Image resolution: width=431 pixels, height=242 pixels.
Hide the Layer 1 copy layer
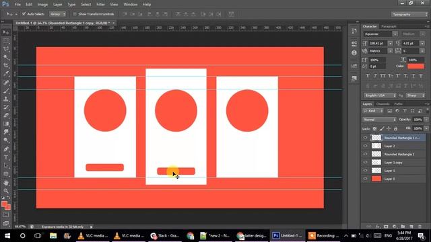[365, 163]
